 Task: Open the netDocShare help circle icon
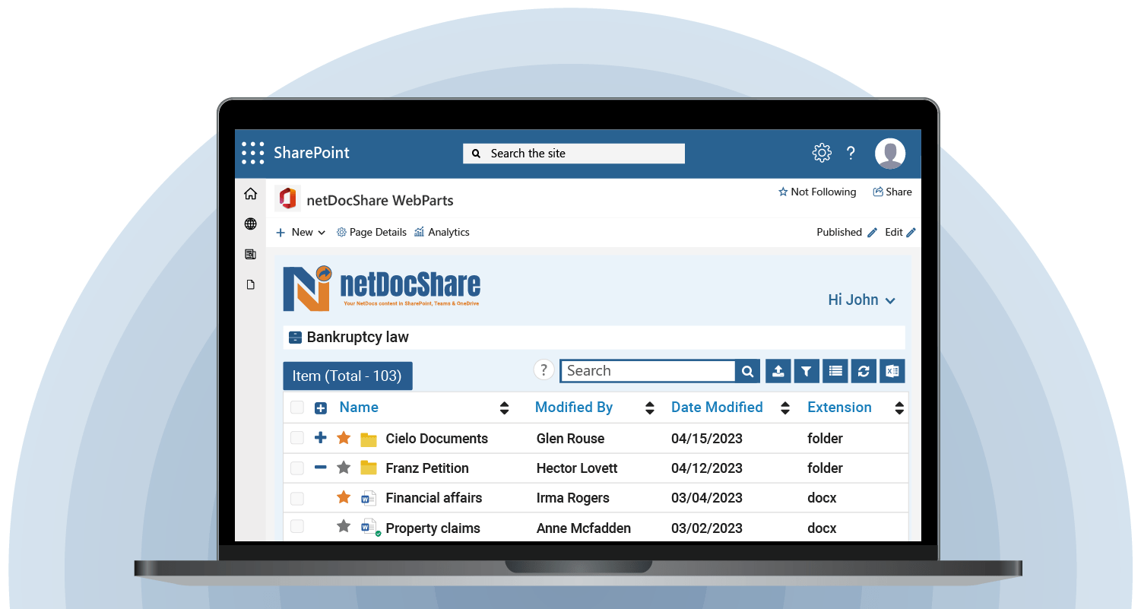click(x=544, y=370)
